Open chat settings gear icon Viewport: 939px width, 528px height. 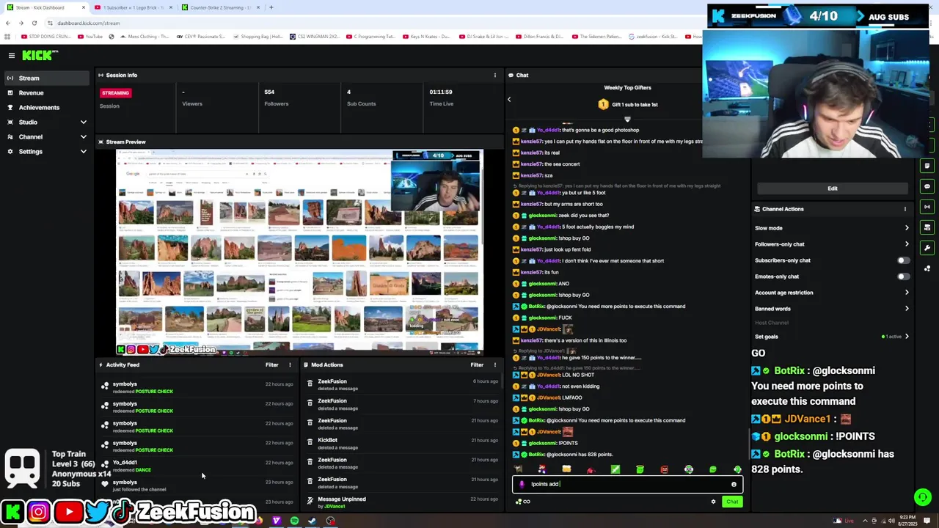tap(713, 502)
